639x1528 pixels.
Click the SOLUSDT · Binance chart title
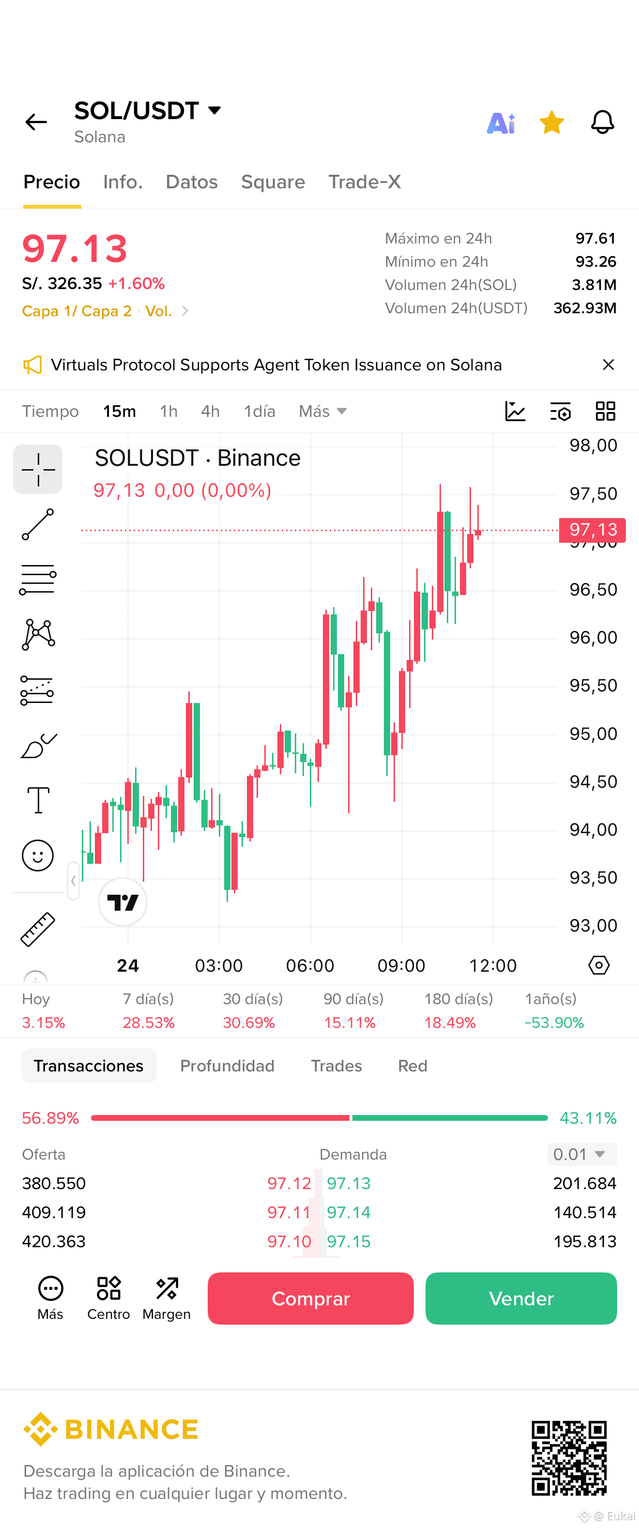(198, 458)
